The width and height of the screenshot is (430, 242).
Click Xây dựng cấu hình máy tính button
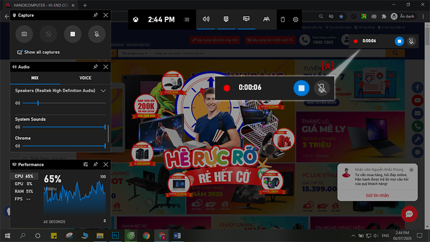click(216, 40)
